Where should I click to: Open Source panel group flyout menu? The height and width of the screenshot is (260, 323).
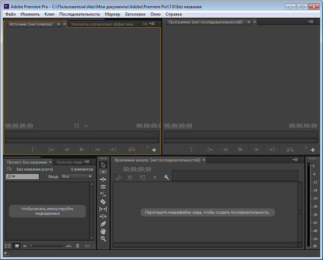coord(152,24)
